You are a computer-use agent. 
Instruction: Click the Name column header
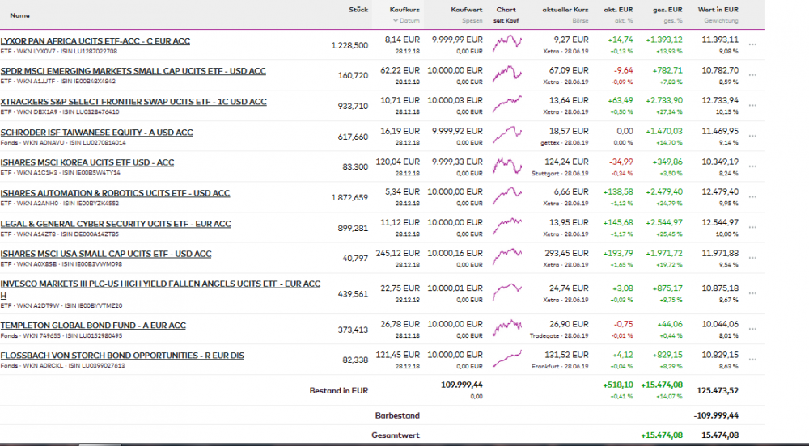(x=19, y=15)
